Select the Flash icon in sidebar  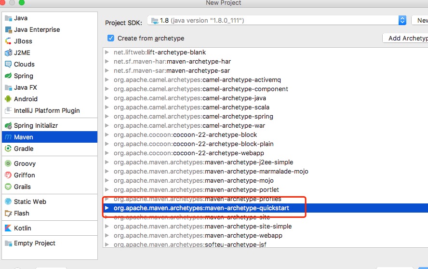coord(9,213)
